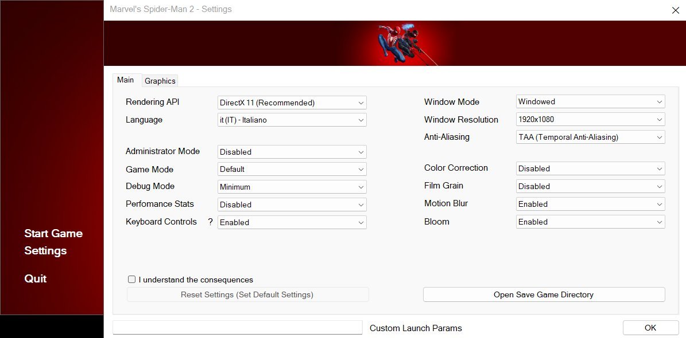
Task: Expand the Debug Mode dropdown
Action: click(x=292, y=187)
